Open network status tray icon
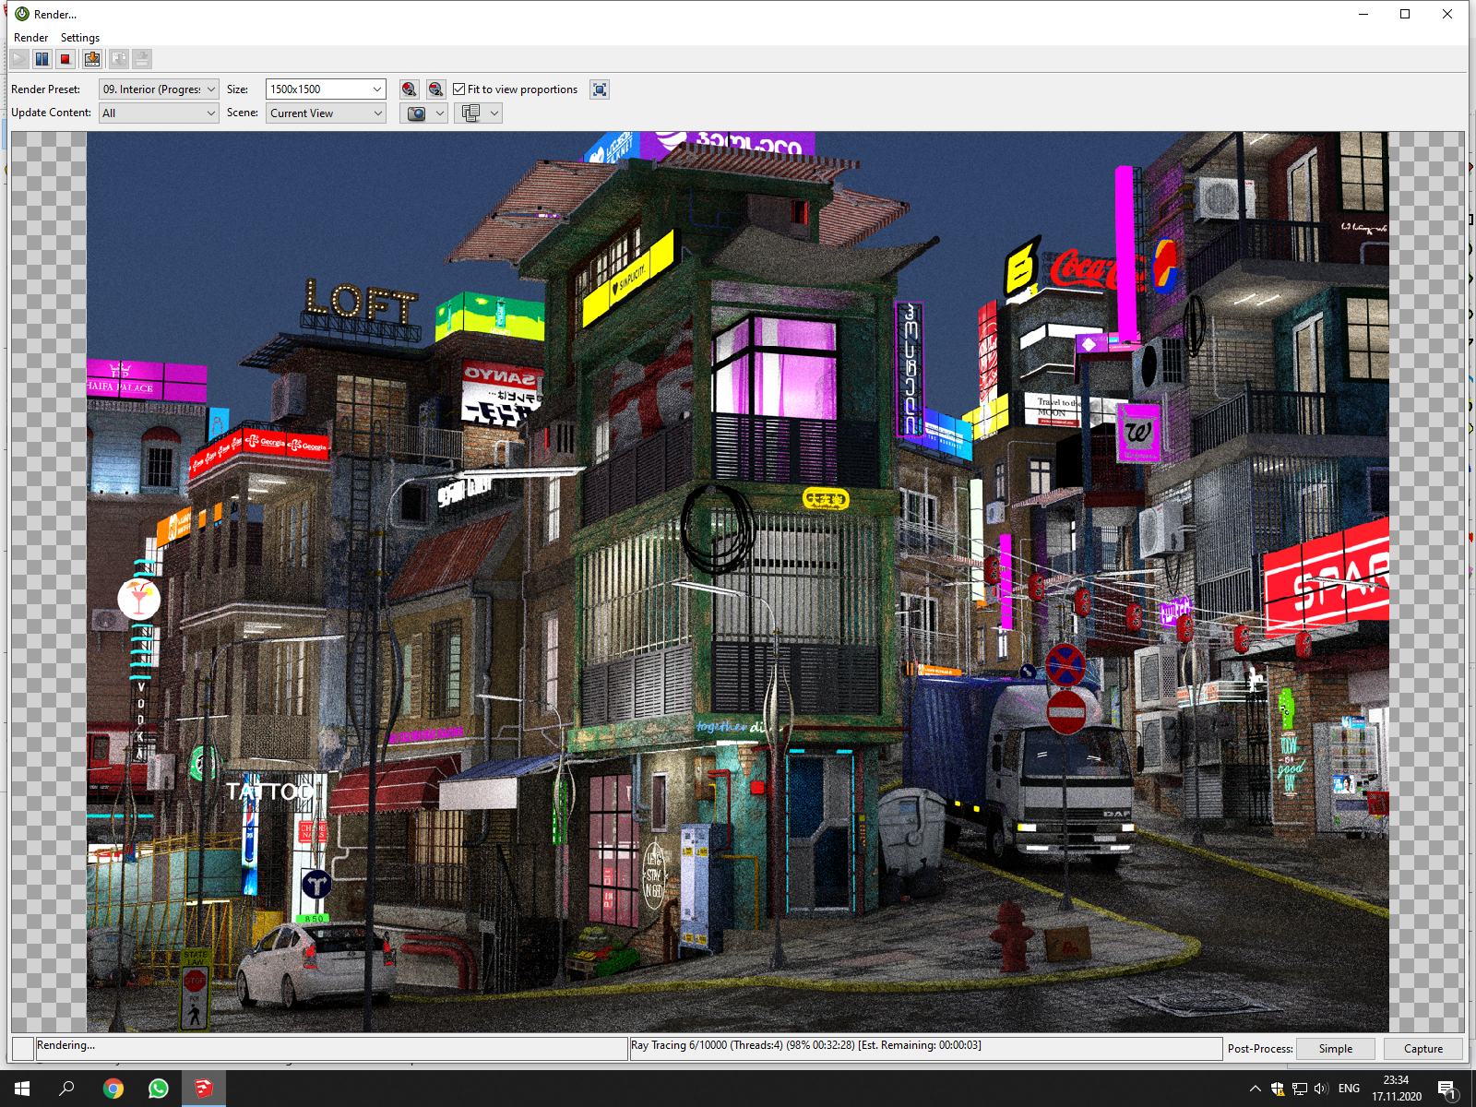 tap(1300, 1089)
